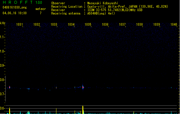Click the strong meteor echo near 1035

coord(83,87)
